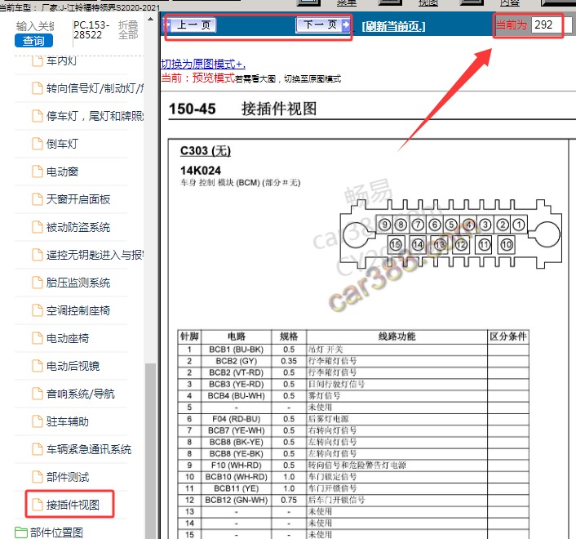Open 车辆紧急通讯系统 tree item
This screenshot has width=576, height=539.
click(89, 449)
